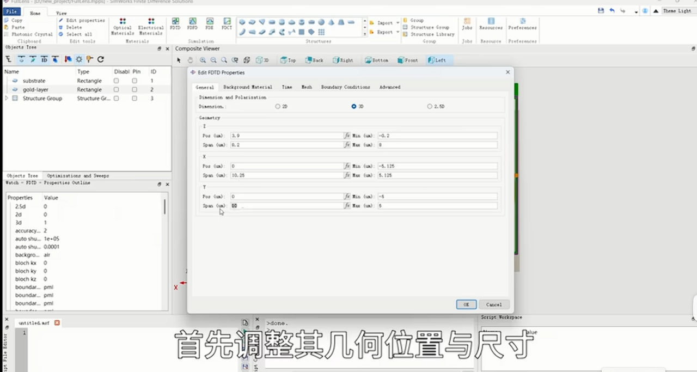Cancel the Edit FDTD Properties dialog
The height and width of the screenshot is (372, 697).
click(x=494, y=304)
